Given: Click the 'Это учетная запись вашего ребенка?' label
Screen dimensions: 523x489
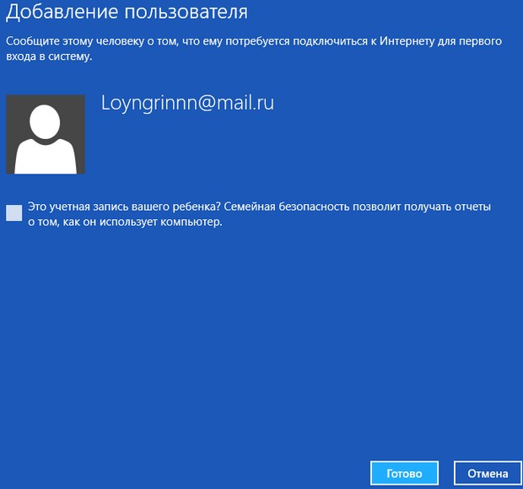Looking at the screenshot, I should pyautogui.click(x=125, y=206).
